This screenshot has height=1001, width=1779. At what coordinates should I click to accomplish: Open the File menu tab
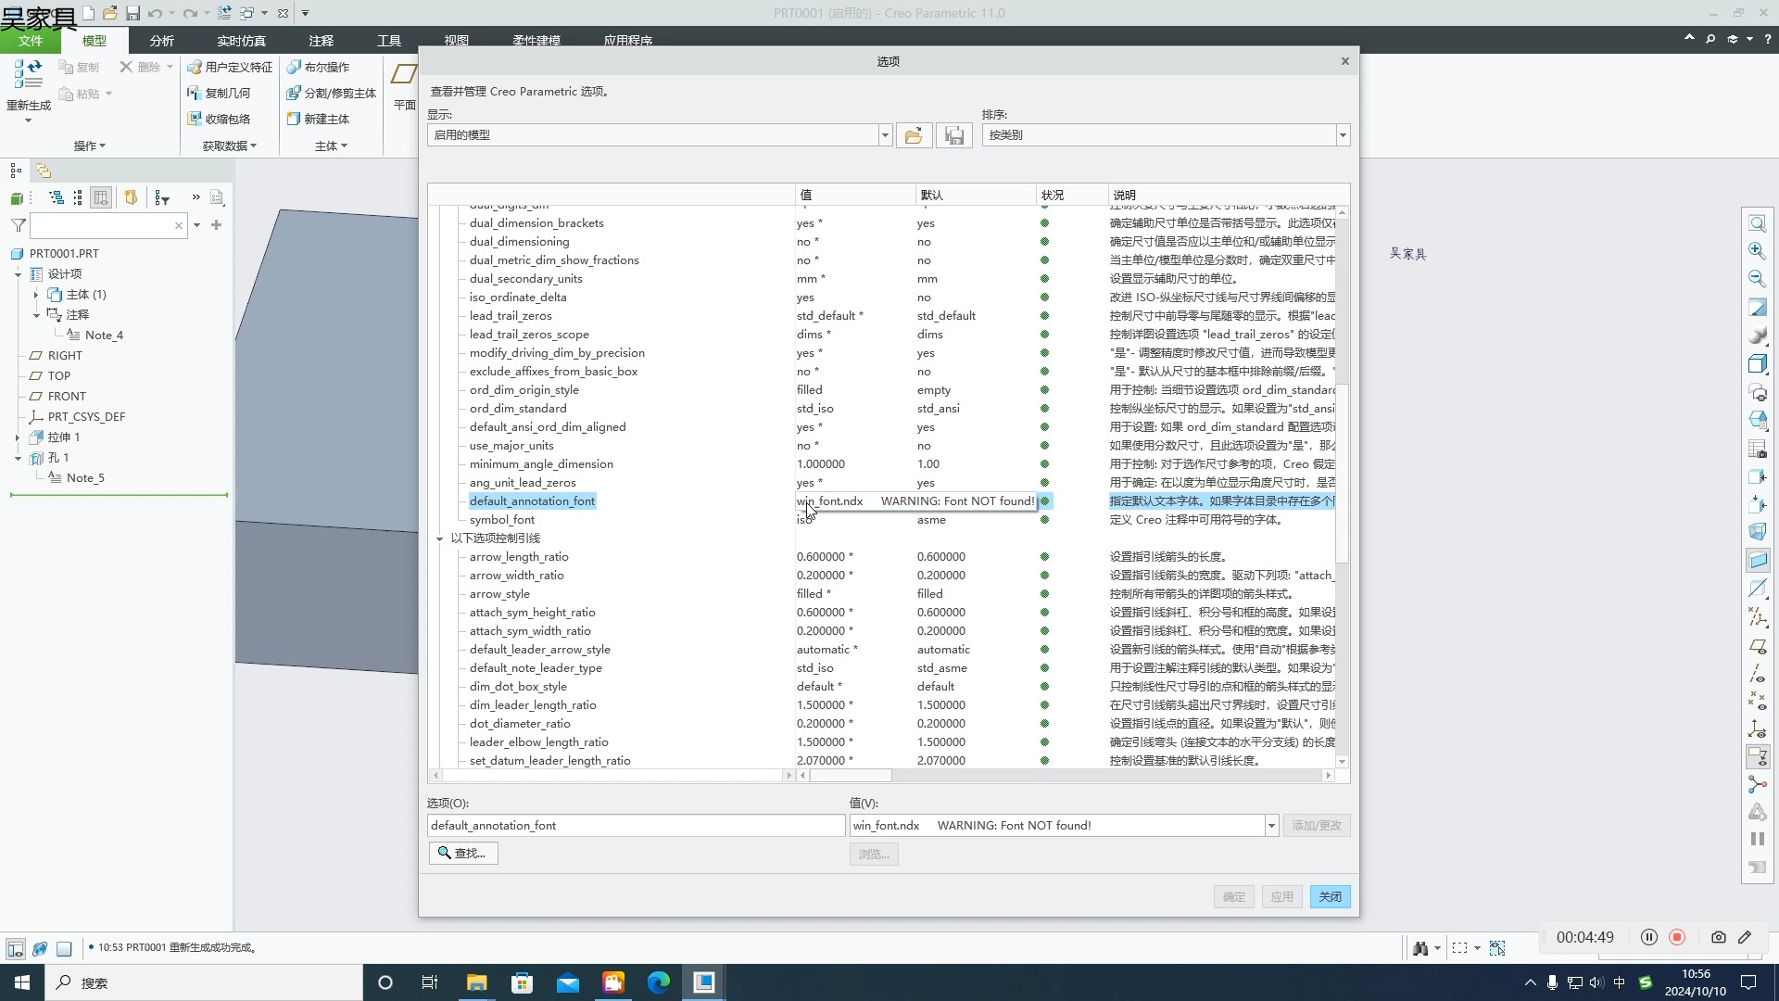tap(30, 41)
